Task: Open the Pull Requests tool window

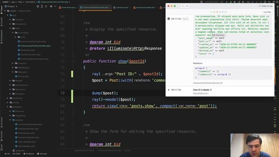Action: (2, 37)
